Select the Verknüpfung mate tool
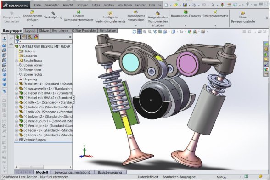 click(x=53, y=15)
